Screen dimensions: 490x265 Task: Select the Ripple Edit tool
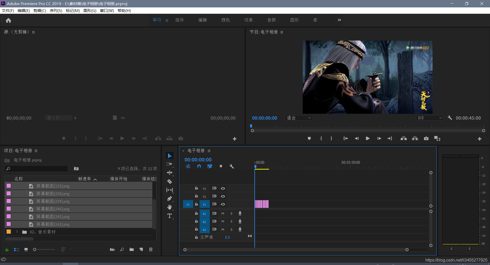point(170,173)
